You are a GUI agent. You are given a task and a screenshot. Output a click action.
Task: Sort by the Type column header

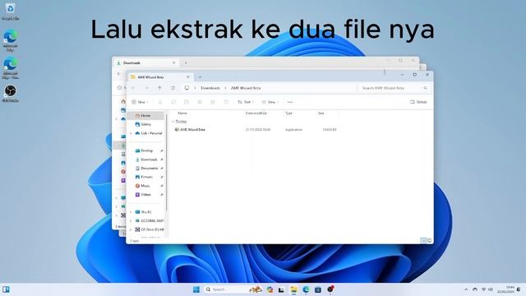pos(288,113)
